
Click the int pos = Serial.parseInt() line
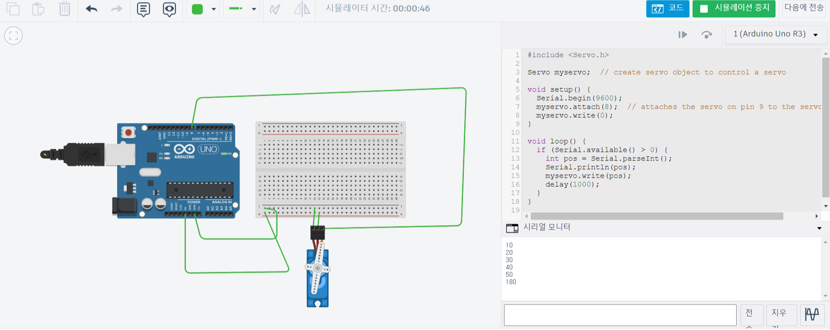(x=609, y=159)
